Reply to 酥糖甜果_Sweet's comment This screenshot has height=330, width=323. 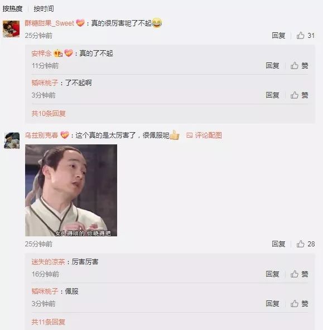(x=278, y=35)
